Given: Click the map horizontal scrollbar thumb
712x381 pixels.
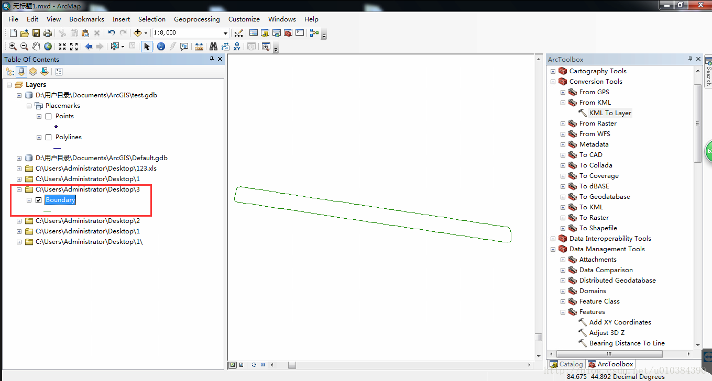Looking at the screenshot, I should (x=292, y=365).
